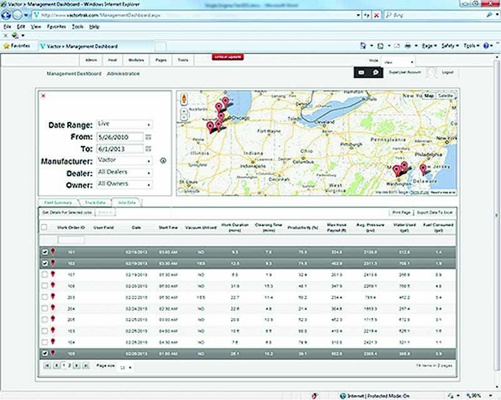Image resolution: width=501 pixels, height=400 pixels.
Task: Switch to the Fleet Summary tab
Action: tap(58, 203)
